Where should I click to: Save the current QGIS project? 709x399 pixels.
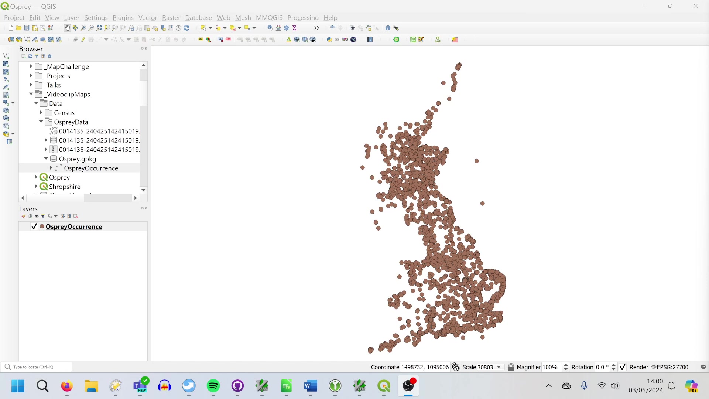tap(27, 28)
